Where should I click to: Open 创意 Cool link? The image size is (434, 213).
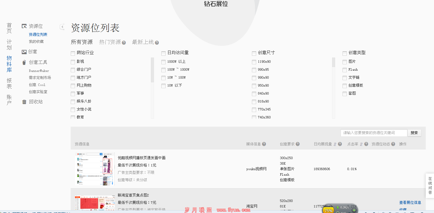coord(37,85)
